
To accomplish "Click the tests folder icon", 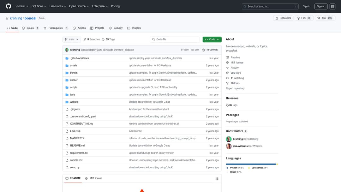I will [67, 95].
